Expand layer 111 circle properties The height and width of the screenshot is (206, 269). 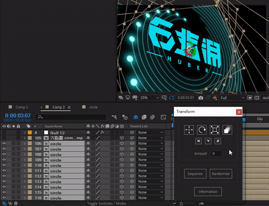[25, 171]
